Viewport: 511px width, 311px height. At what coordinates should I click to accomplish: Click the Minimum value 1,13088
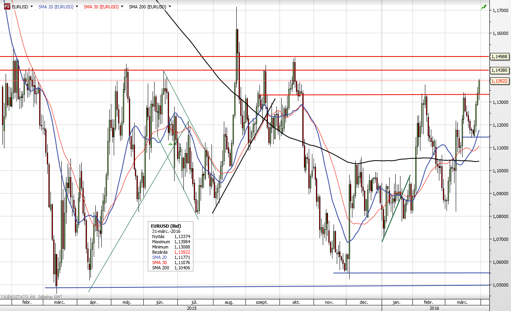click(x=182, y=247)
